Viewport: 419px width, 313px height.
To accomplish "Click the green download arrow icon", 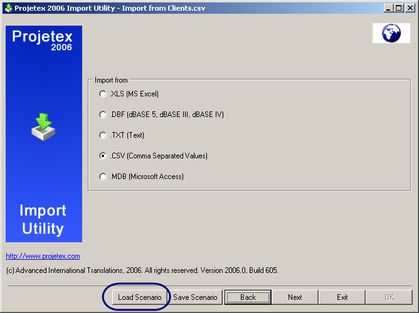I will (44, 126).
